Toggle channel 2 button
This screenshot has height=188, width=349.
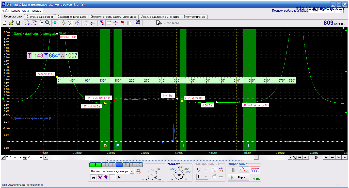click(105, 165)
